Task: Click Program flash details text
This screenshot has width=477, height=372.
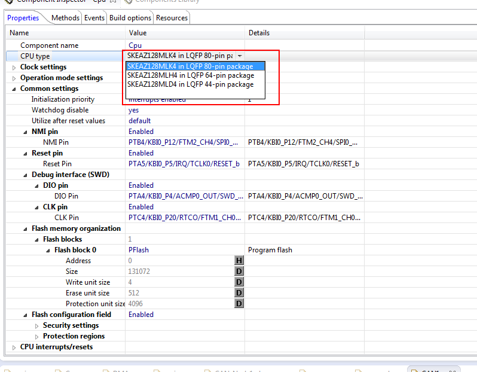Action: tap(270, 250)
